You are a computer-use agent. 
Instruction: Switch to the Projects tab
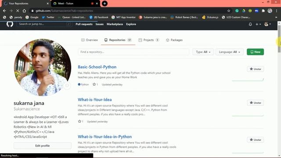coord(149,40)
